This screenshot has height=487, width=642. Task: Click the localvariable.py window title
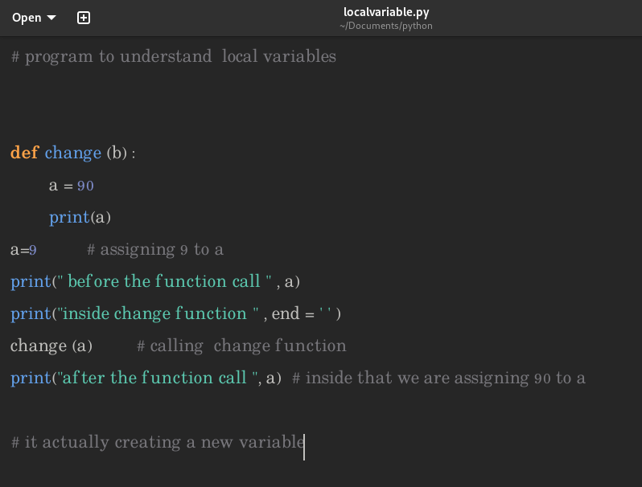tap(386, 12)
